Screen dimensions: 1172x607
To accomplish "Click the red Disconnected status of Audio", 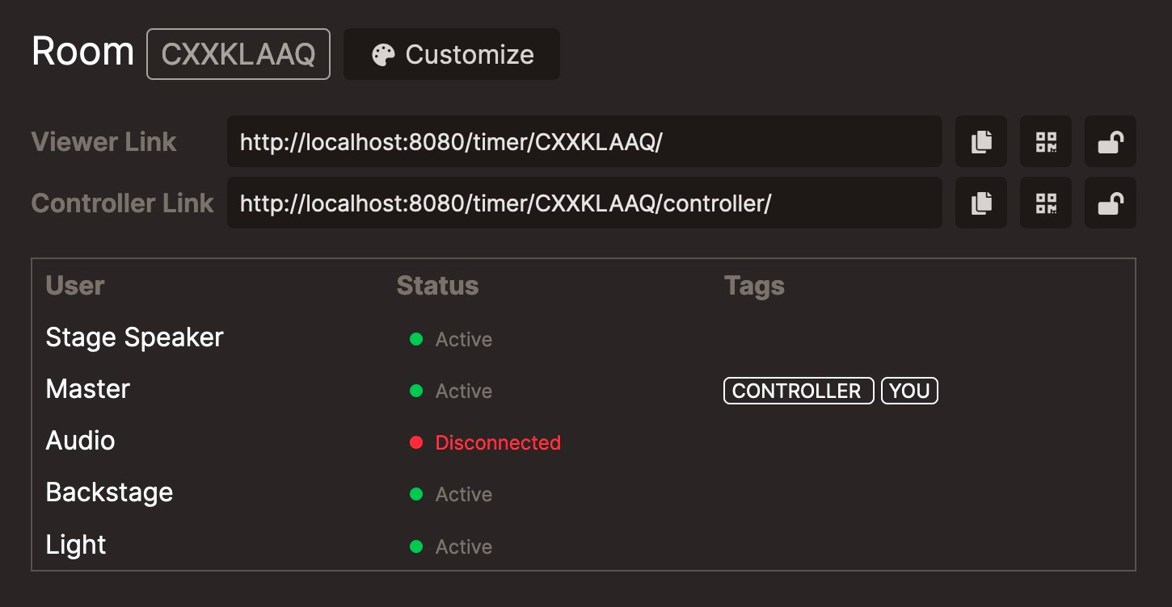I will pyautogui.click(x=497, y=442).
